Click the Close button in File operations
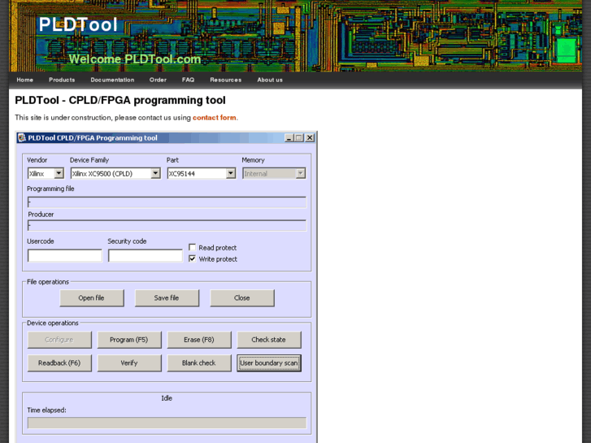 242,298
